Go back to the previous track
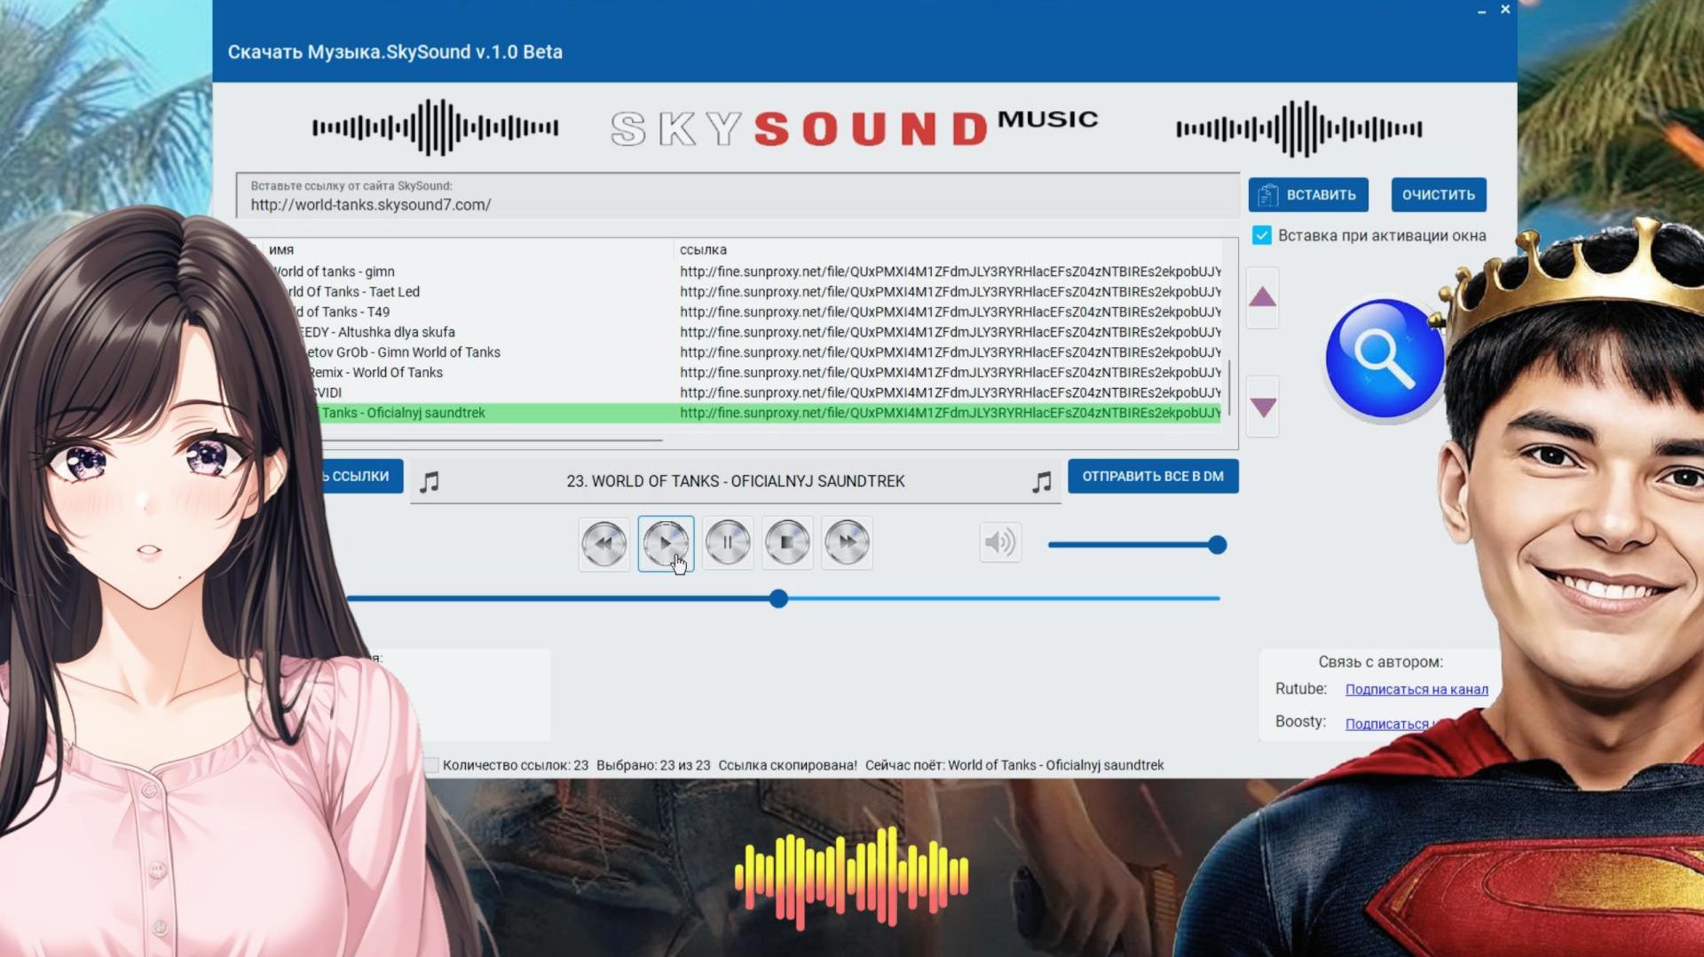 [603, 542]
